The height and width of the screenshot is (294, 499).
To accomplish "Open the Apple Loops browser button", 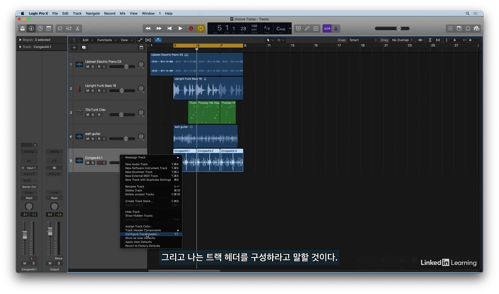I will click(x=468, y=28).
